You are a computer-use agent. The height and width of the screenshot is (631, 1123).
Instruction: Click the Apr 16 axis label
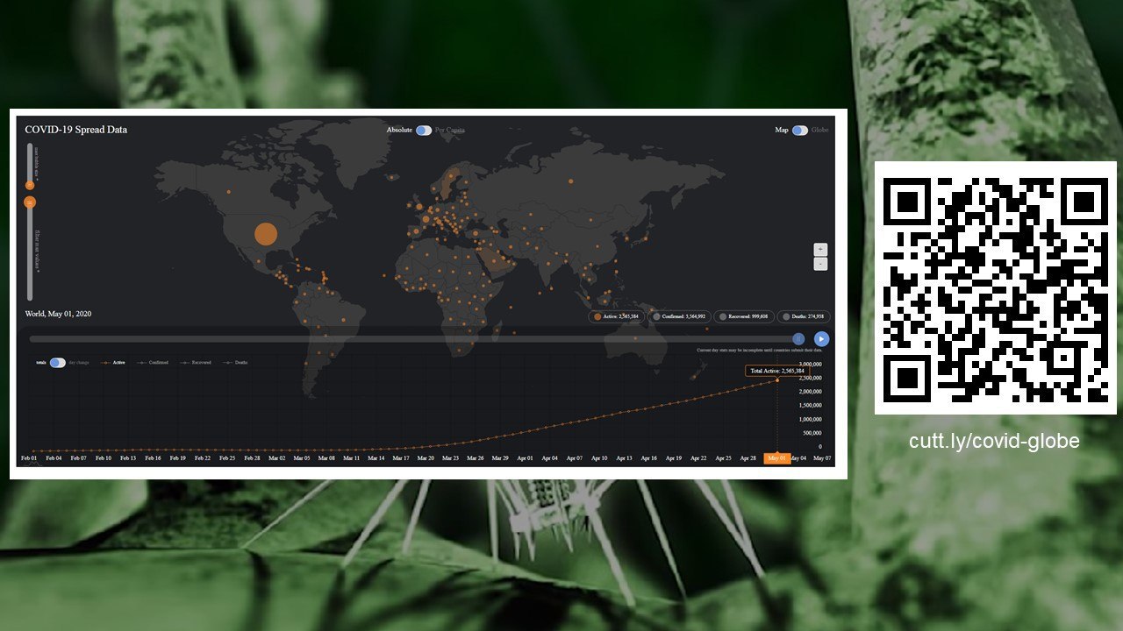pos(648,457)
